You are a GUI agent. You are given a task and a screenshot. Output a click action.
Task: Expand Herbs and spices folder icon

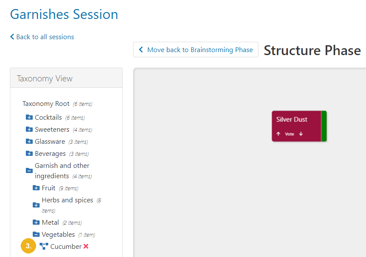[x=36, y=205]
